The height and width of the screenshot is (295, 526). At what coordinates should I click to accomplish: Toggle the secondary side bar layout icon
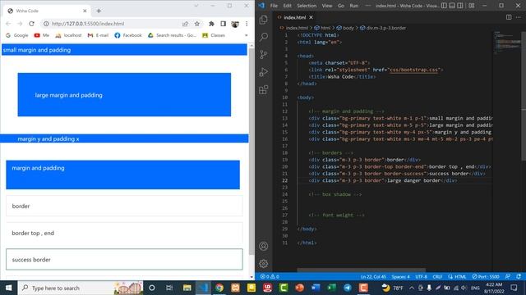[x=460, y=6]
